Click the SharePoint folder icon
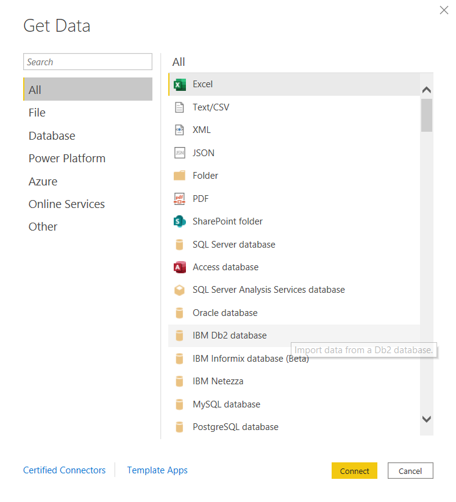 [x=179, y=221]
